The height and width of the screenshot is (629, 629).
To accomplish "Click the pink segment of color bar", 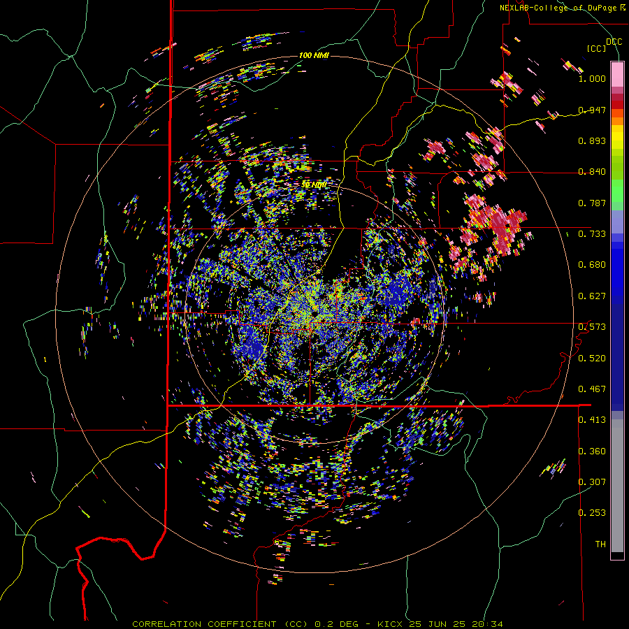I will tap(617, 74).
